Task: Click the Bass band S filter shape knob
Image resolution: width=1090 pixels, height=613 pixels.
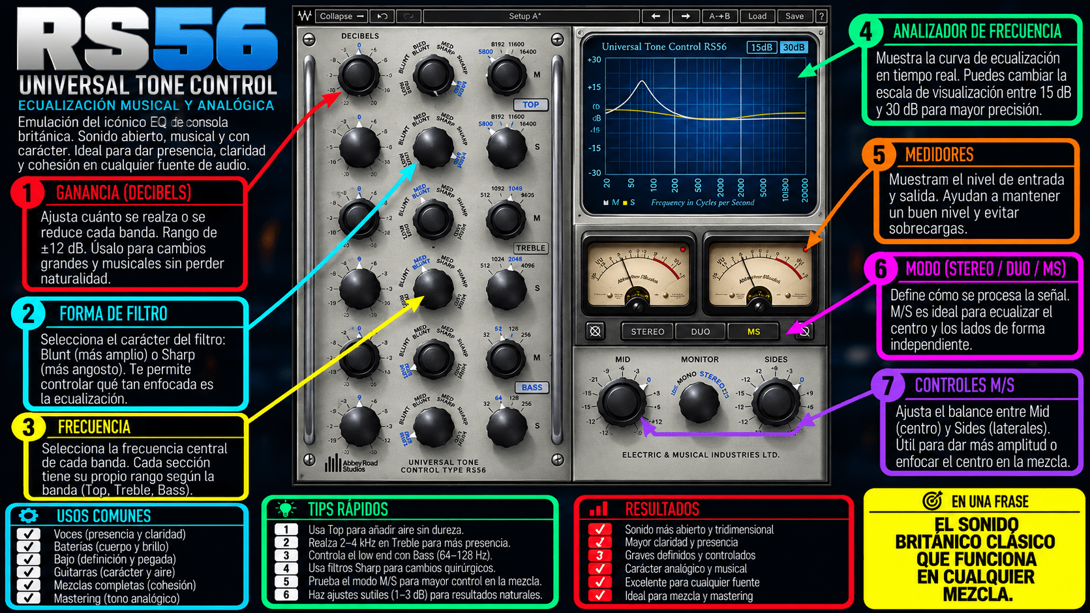Action: 434,427
